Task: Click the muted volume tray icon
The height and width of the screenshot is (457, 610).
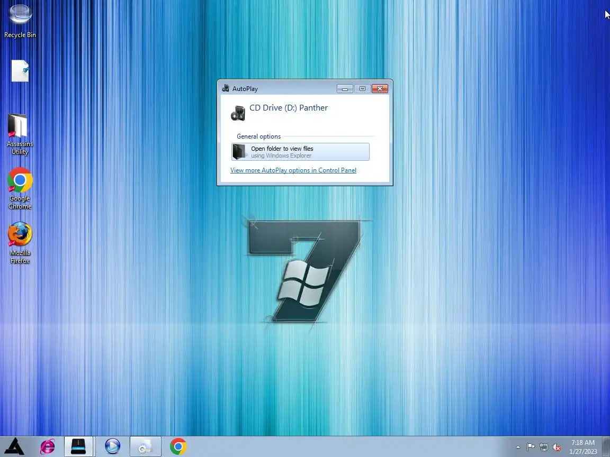Action: click(x=557, y=447)
